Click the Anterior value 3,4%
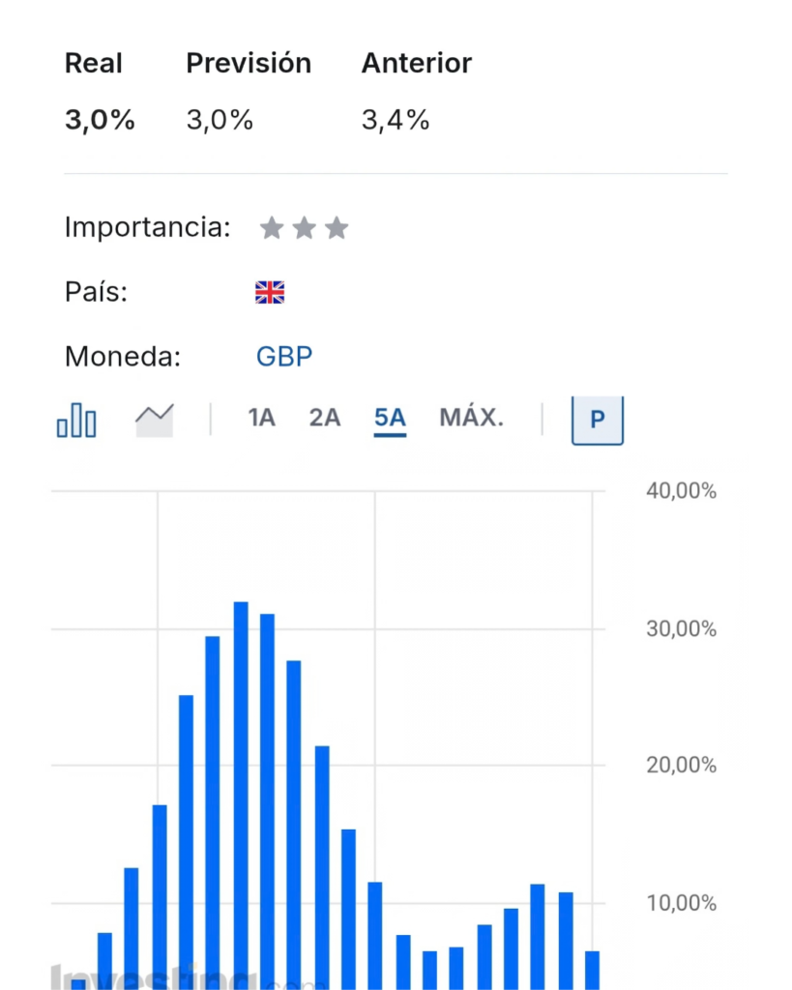The height and width of the screenshot is (990, 792). click(396, 121)
